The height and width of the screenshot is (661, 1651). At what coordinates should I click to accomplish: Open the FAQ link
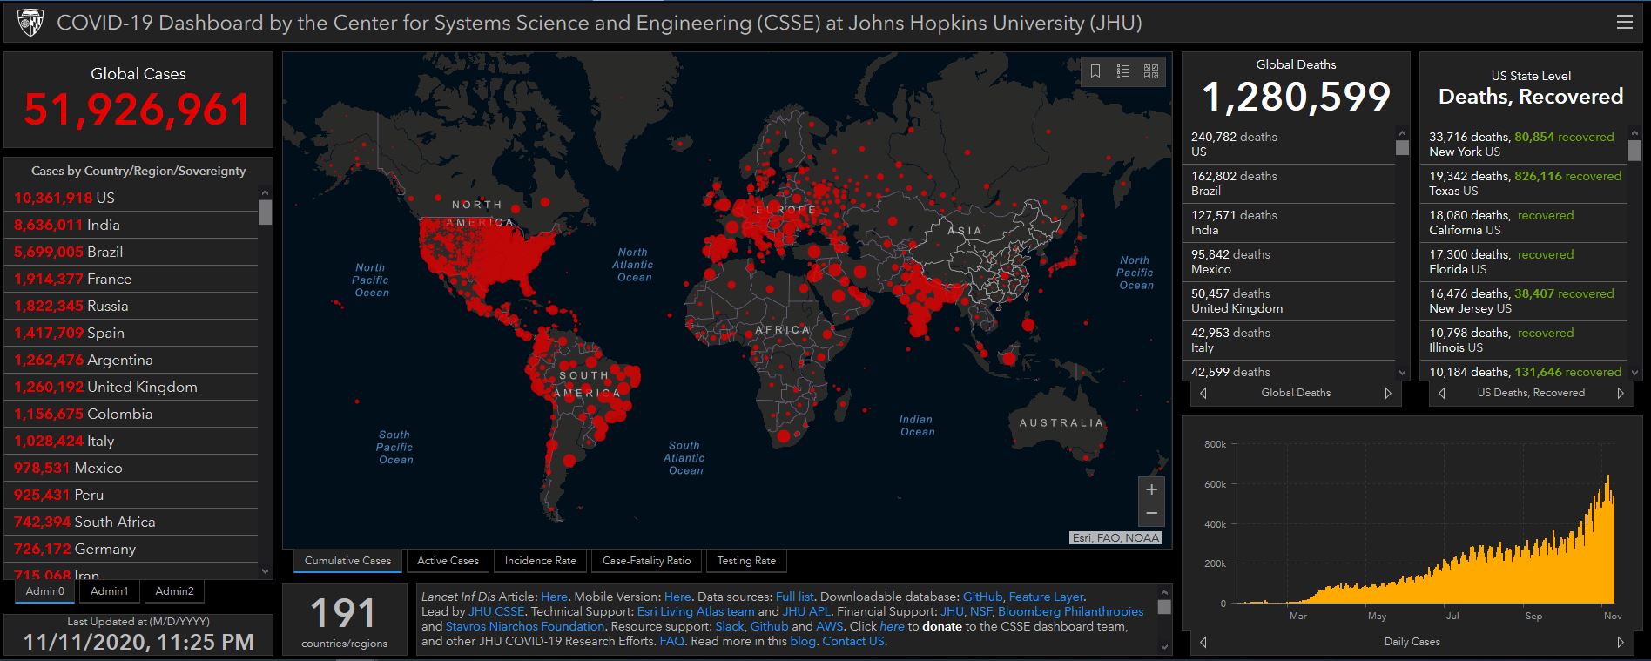[671, 641]
